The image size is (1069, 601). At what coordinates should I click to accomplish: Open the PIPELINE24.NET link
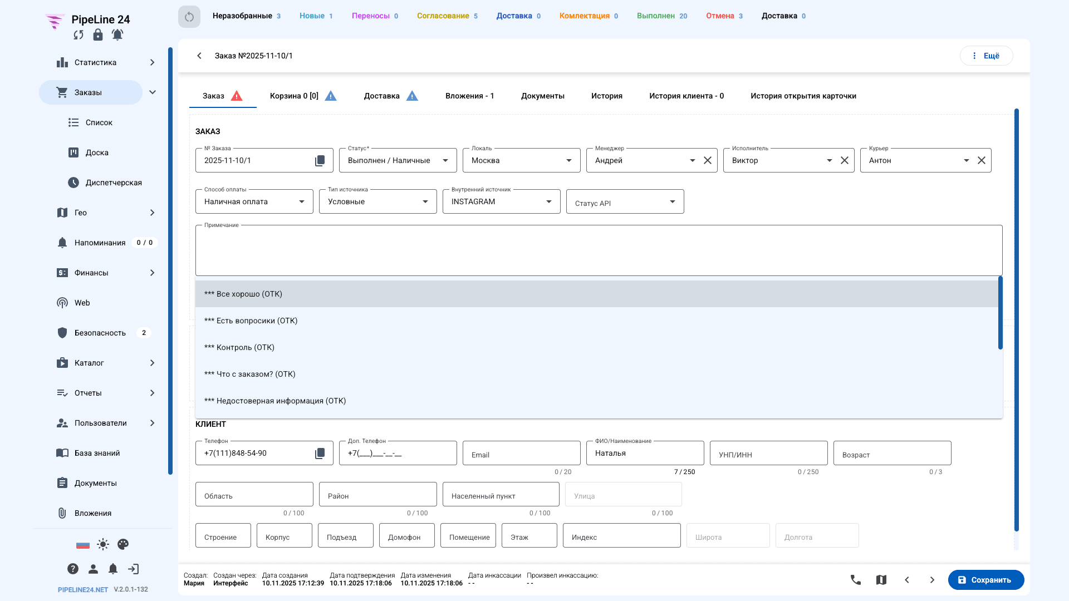(x=83, y=590)
